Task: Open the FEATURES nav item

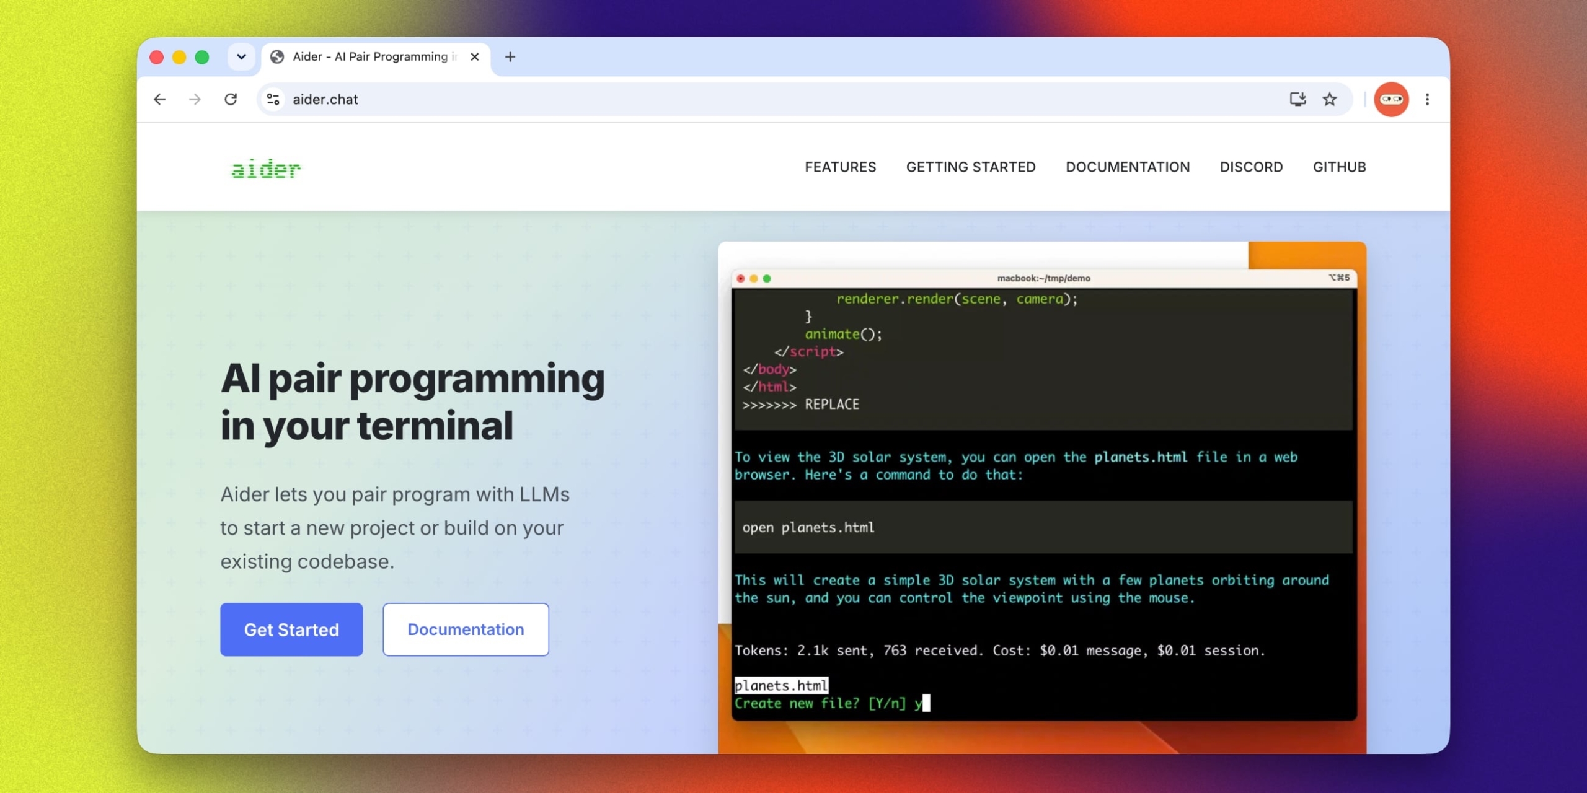Action: click(840, 167)
